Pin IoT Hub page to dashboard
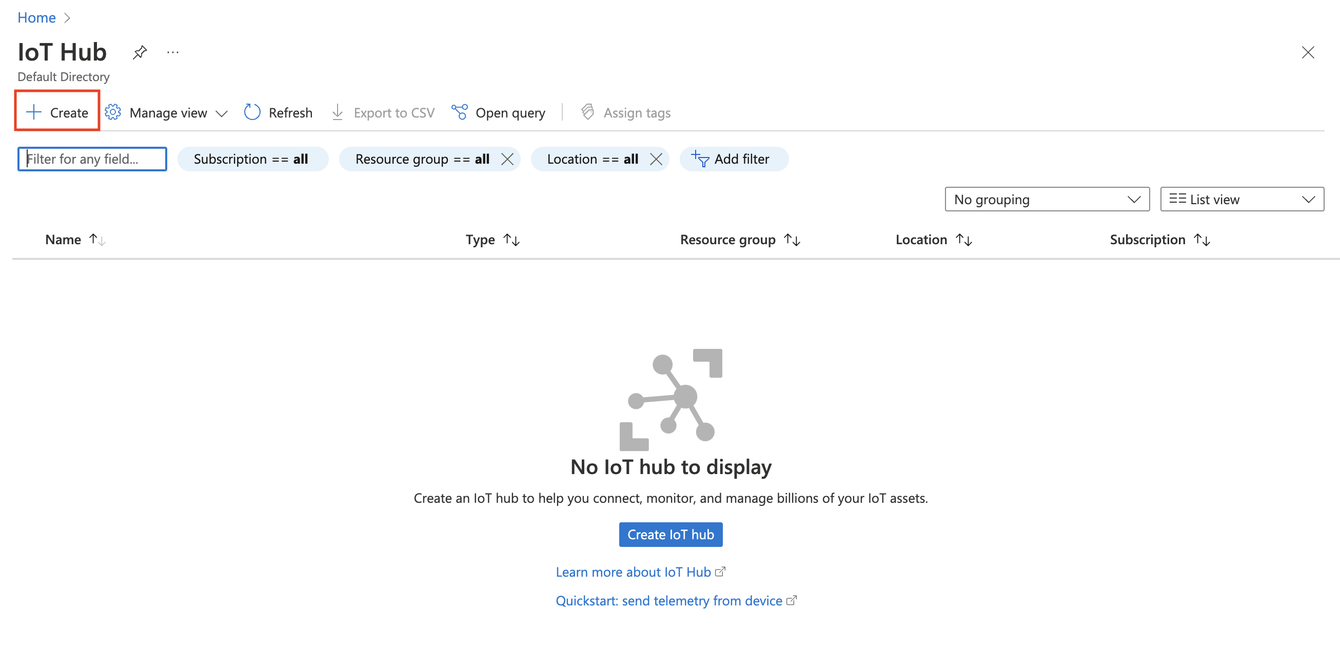1340x668 pixels. 140,51
